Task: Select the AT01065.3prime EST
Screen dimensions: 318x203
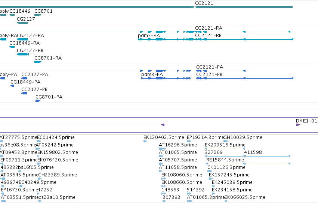Action: click(x=189, y=202)
